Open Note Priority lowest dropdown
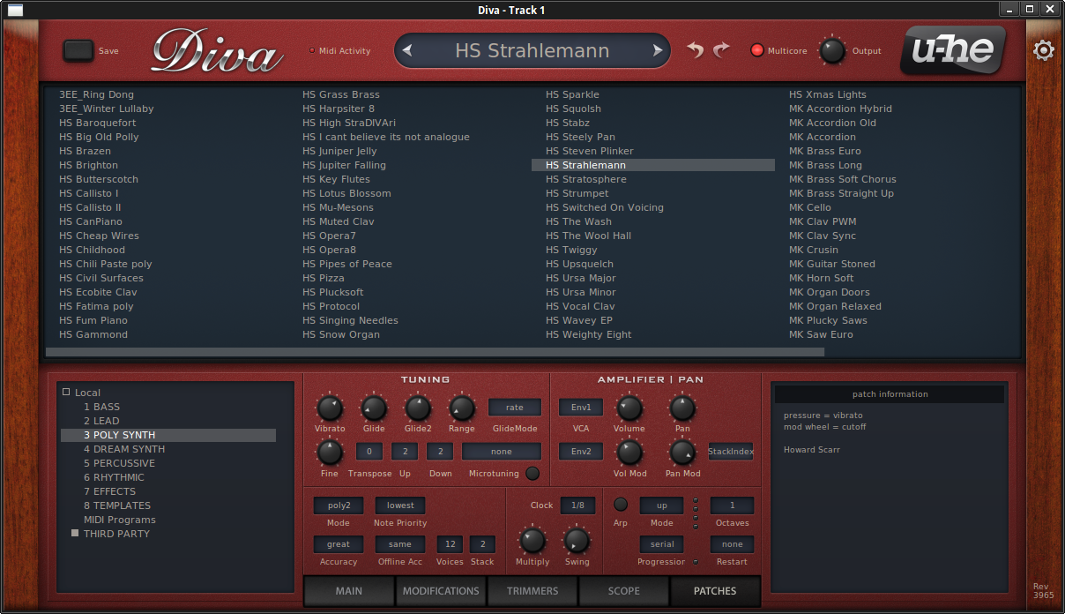 [x=400, y=505]
